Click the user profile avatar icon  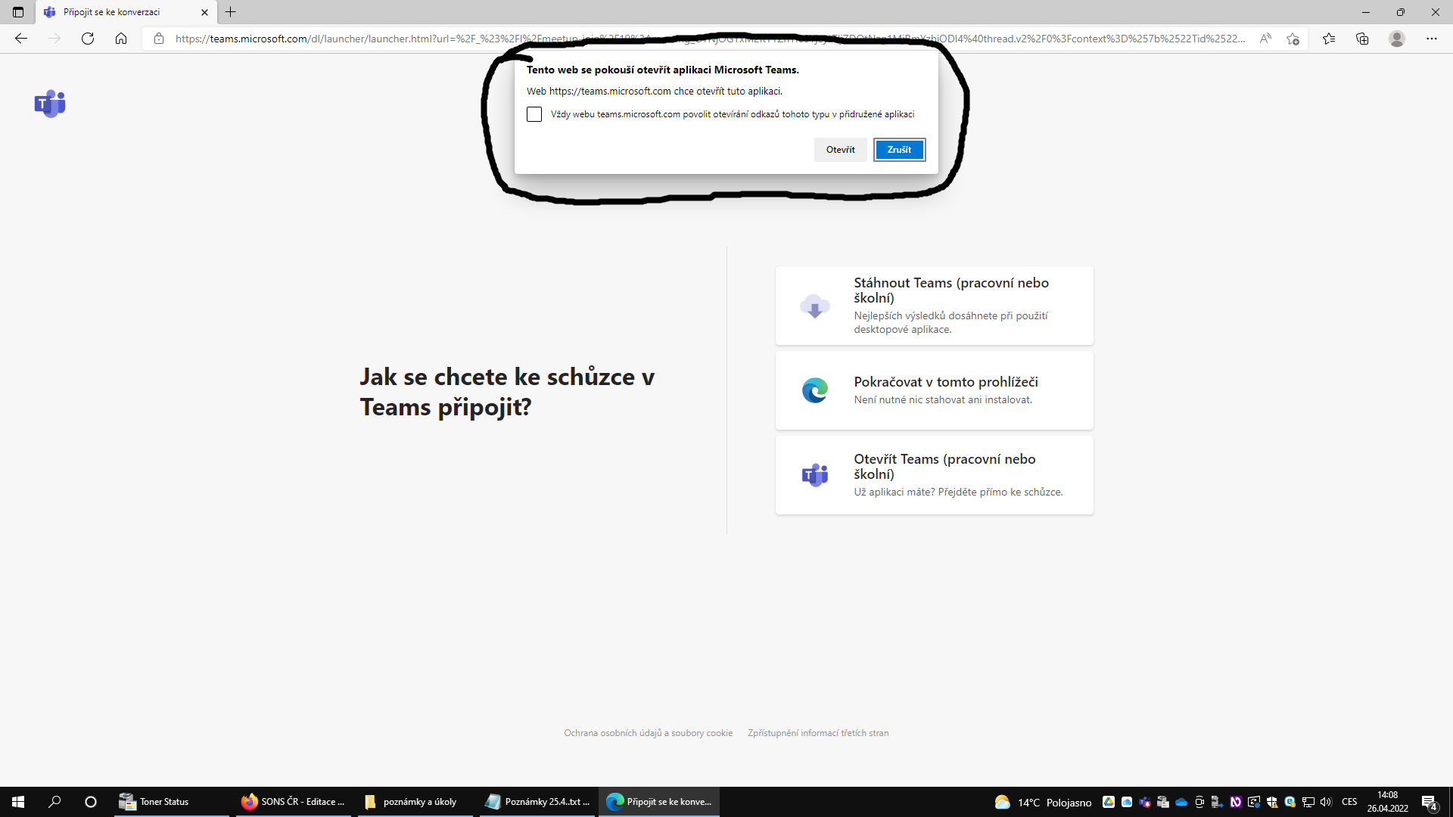click(1397, 39)
